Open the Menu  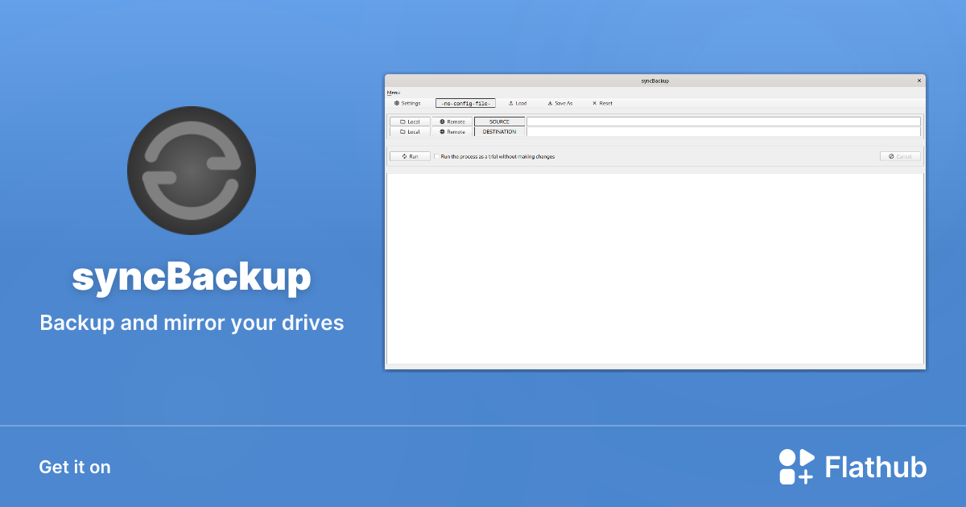pyautogui.click(x=394, y=93)
